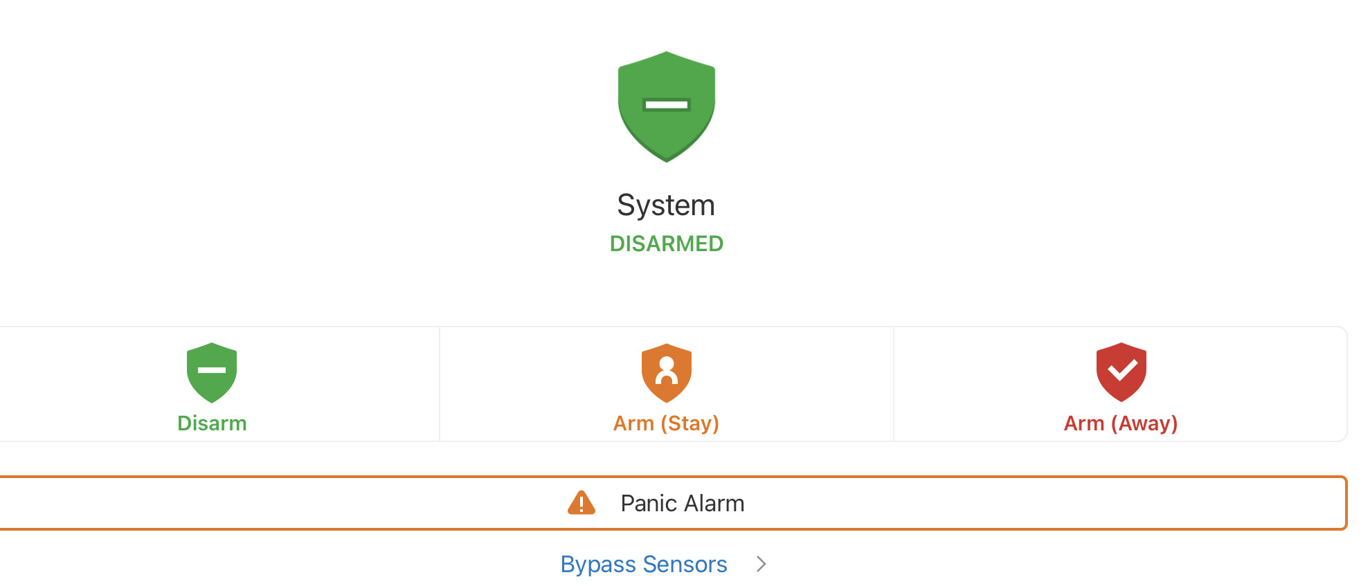Screen dimensions: 1370x586
Task: Click the DISARMED status text
Action: click(x=666, y=244)
